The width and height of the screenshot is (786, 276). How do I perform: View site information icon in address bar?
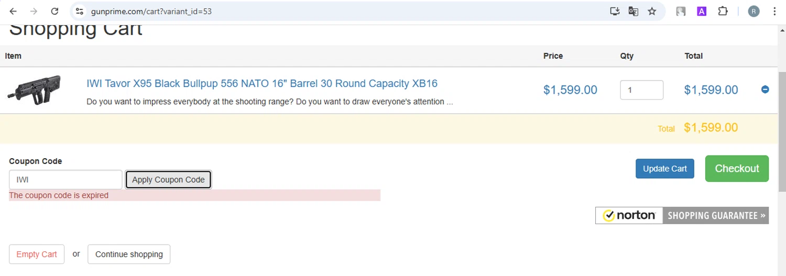click(x=79, y=11)
